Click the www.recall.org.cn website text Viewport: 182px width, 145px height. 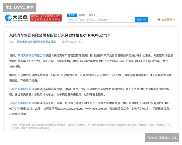click(96, 109)
